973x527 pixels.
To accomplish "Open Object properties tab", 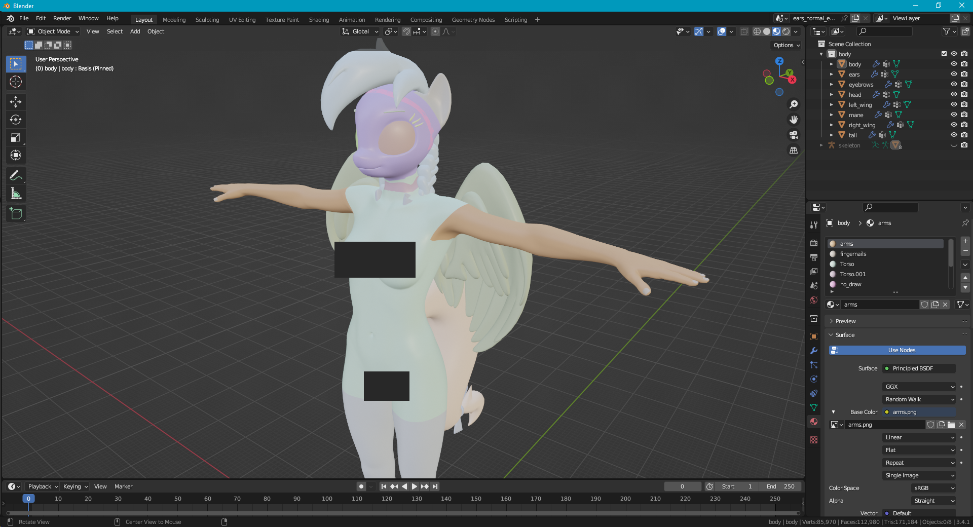I will (814, 336).
